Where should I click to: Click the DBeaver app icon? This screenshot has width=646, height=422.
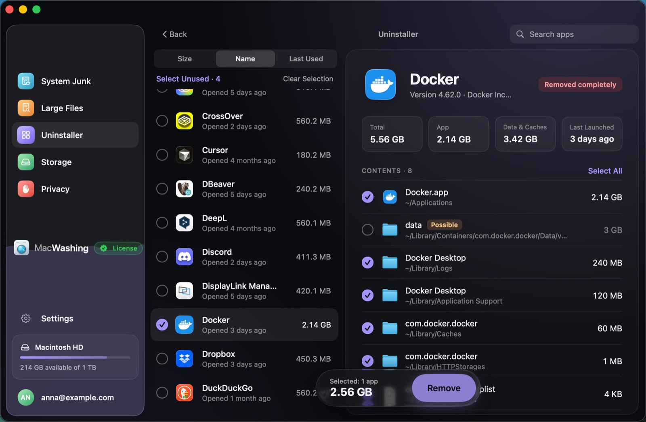[185, 189]
